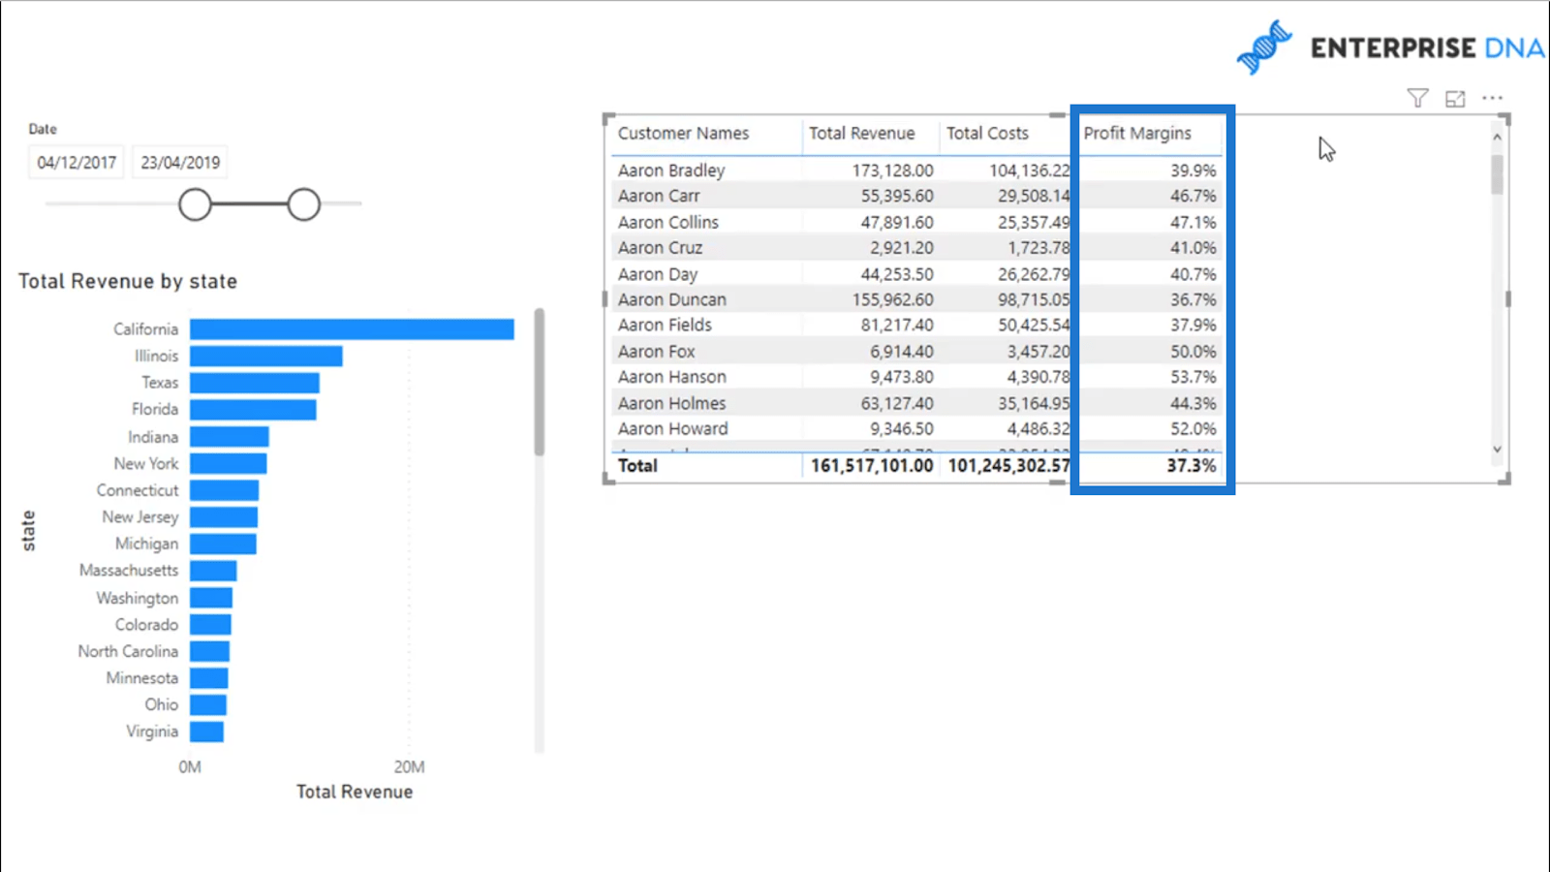The image size is (1550, 872).
Task: Click Aaron Bradley's revenue 173,128.00
Action: (x=893, y=171)
